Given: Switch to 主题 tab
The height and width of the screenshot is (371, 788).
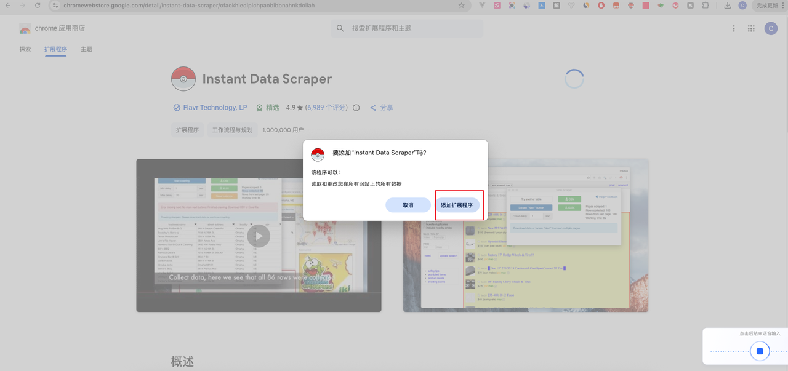Looking at the screenshot, I should click(86, 49).
